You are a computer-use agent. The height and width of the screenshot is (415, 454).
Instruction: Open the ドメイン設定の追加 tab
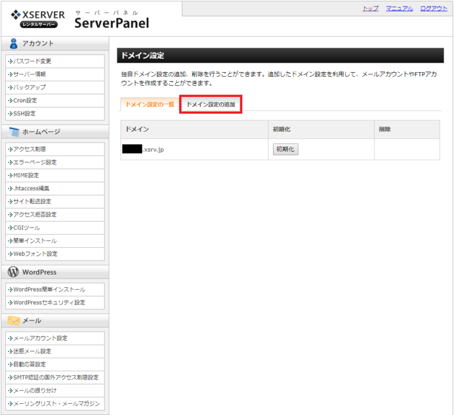[210, 105]
